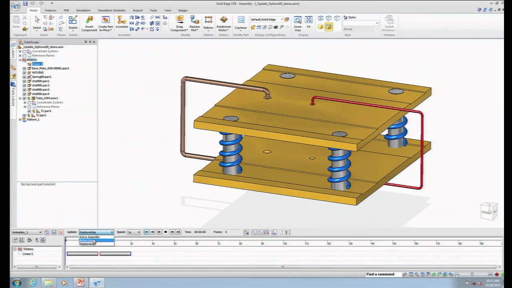The width and height of the screenshot is (512, 288).
Task: Pick the Coplanar modify tool
Action: tap(241, 24)
